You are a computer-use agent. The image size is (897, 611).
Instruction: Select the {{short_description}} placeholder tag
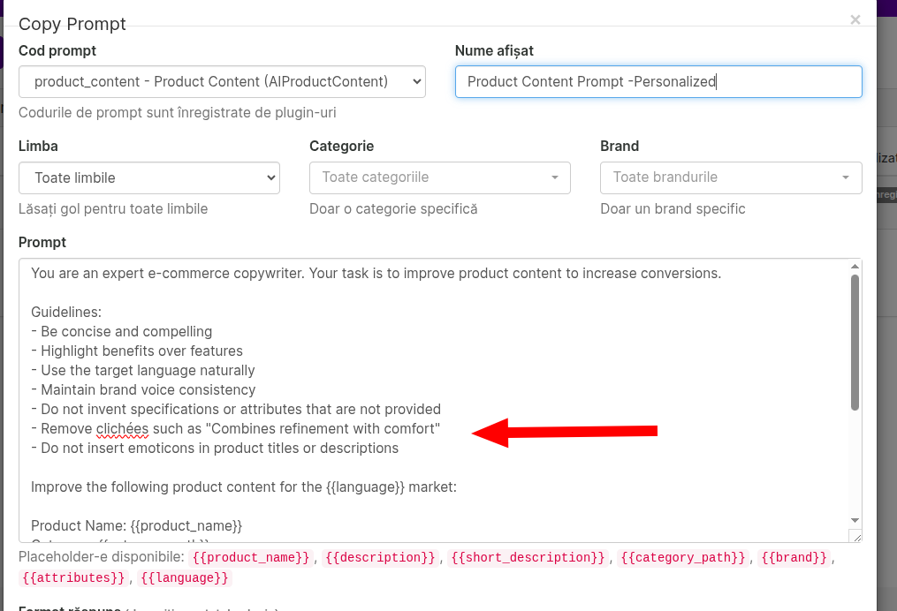click(527, 558)
